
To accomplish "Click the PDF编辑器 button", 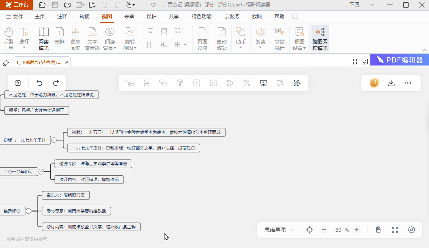I will (399, 59).
